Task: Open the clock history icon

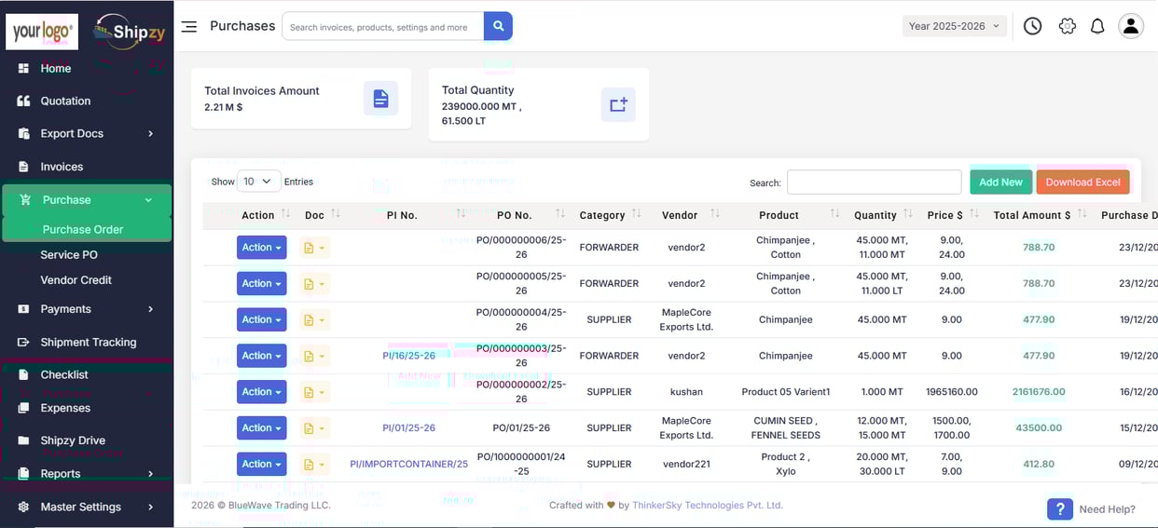Action: click(1032, 26)
